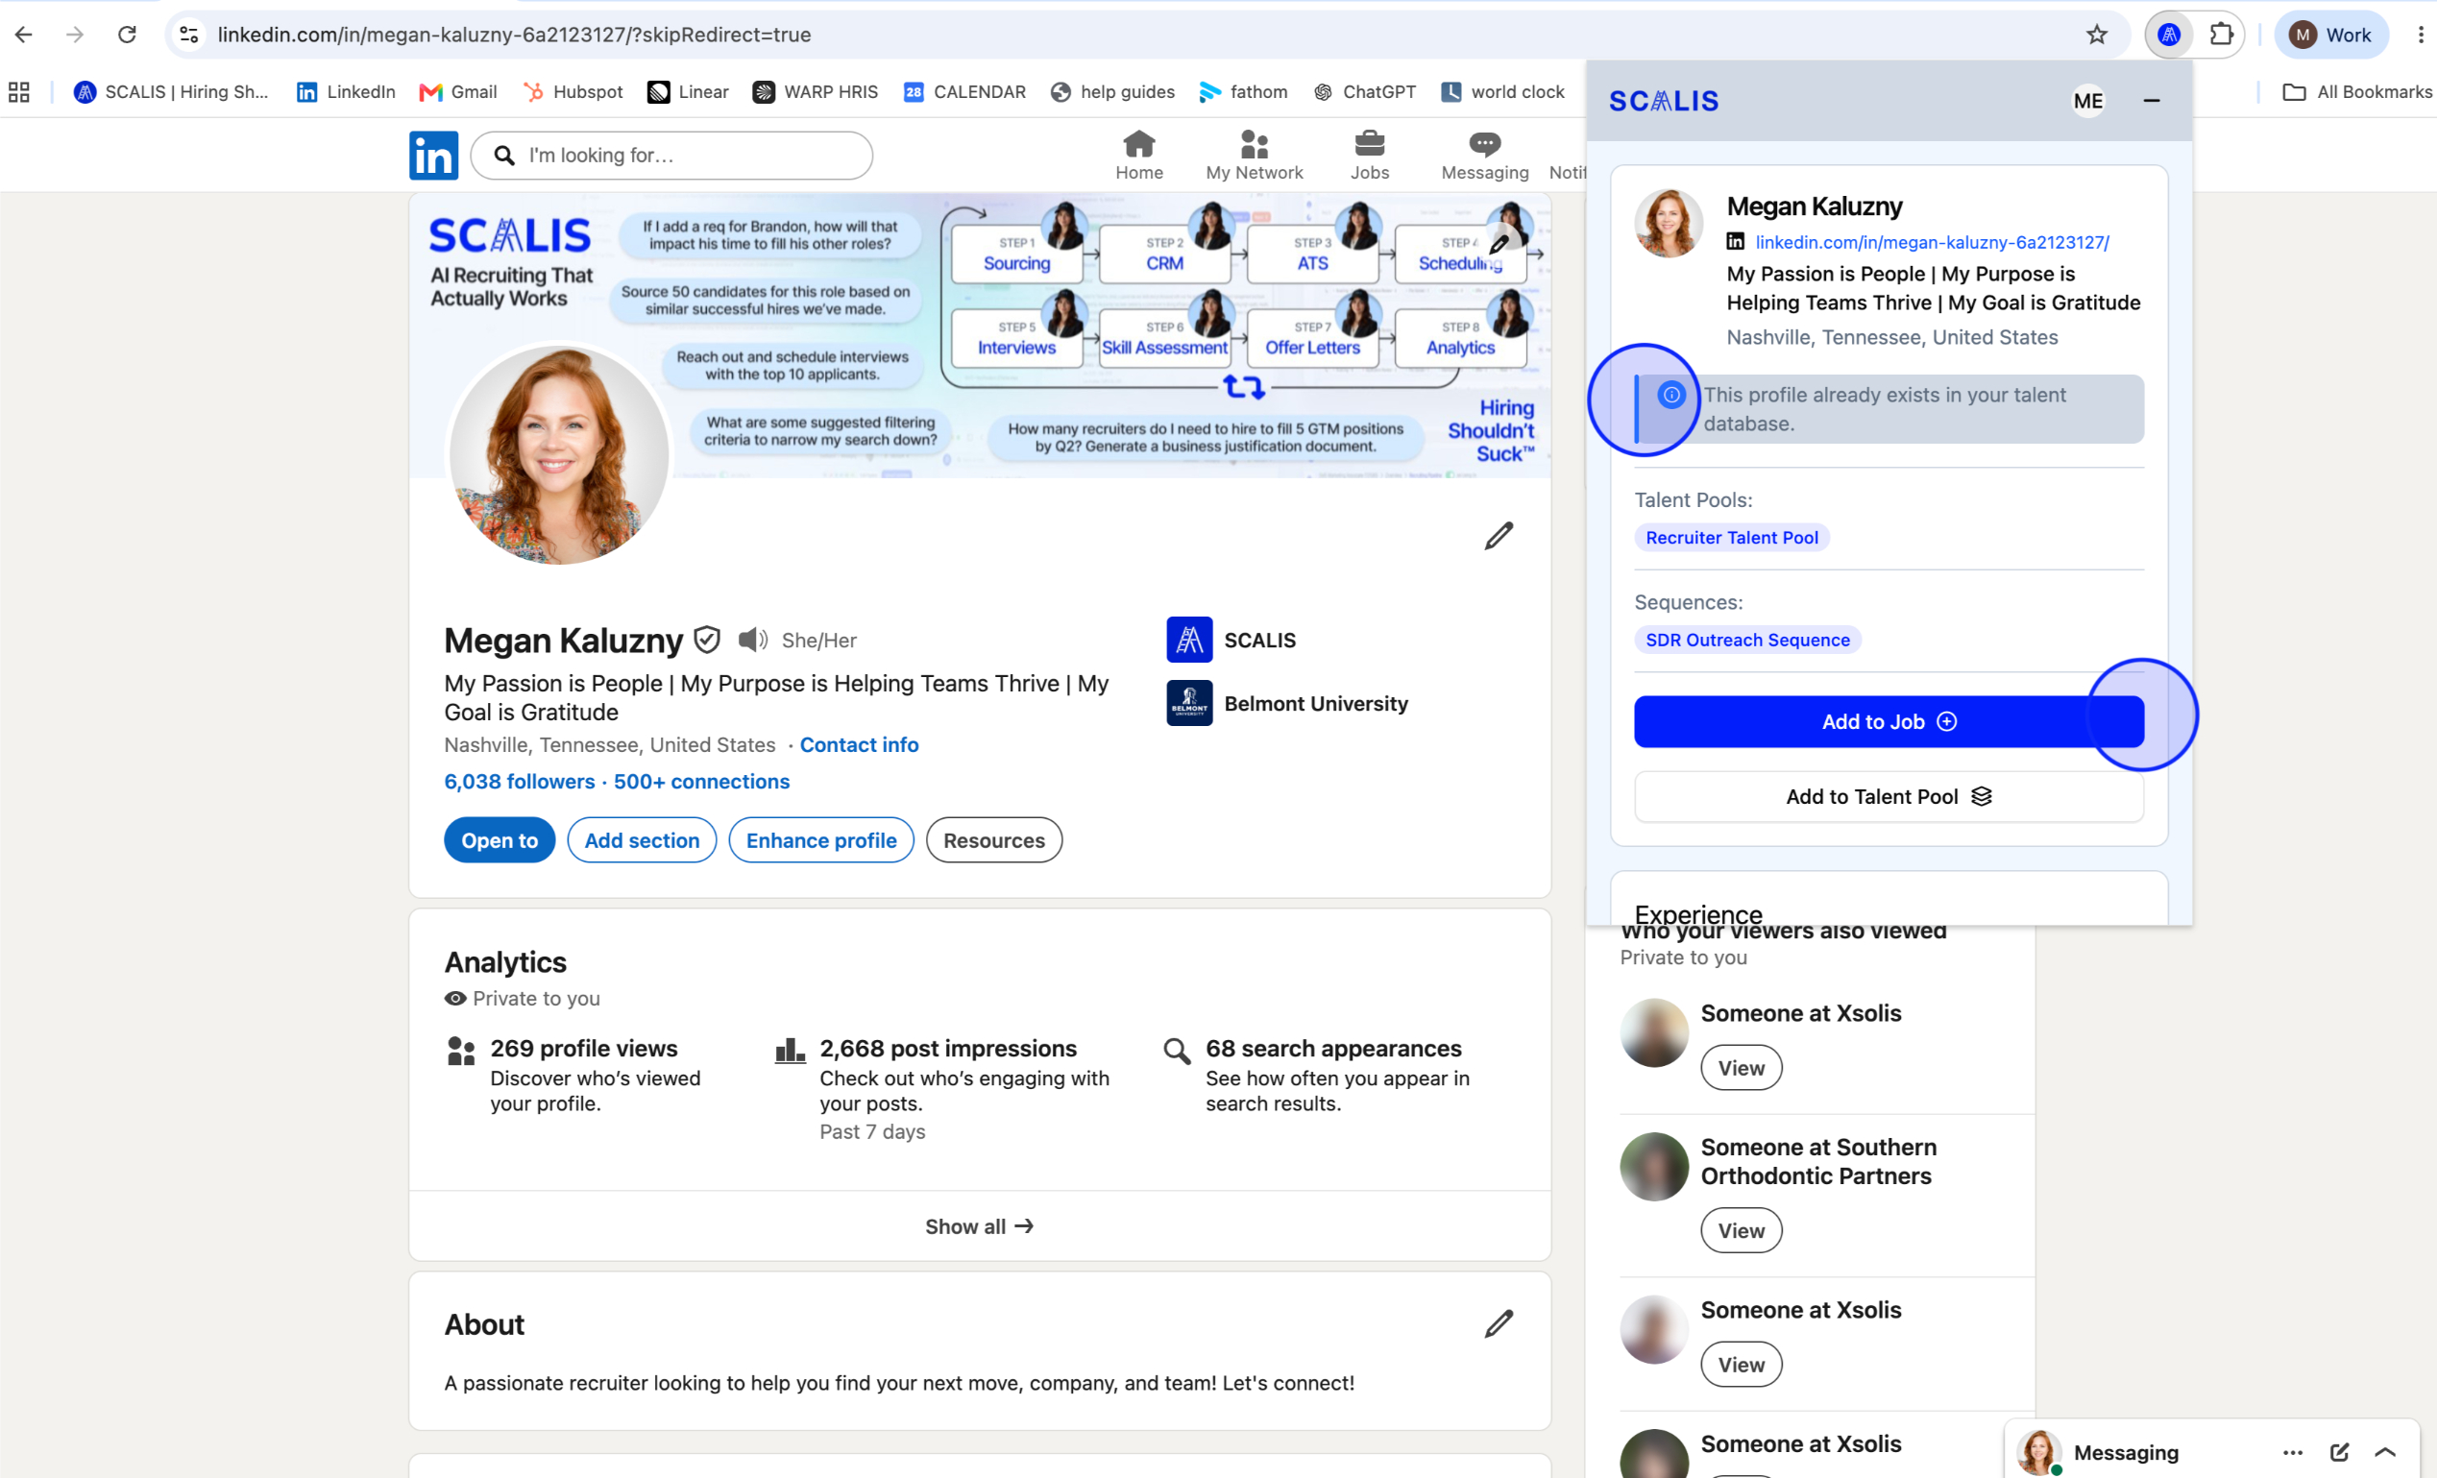Open the Jobs tab
The height and width of the screenshot is (1478, 2437).
tap(1369, 156)
